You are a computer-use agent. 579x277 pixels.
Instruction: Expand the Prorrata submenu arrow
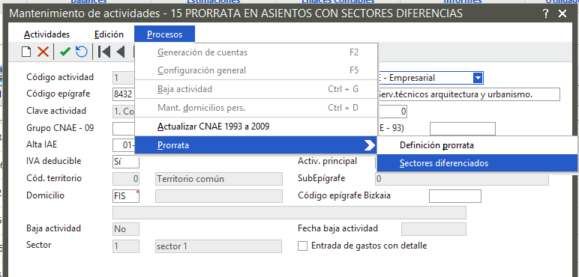tap(369, 145)
